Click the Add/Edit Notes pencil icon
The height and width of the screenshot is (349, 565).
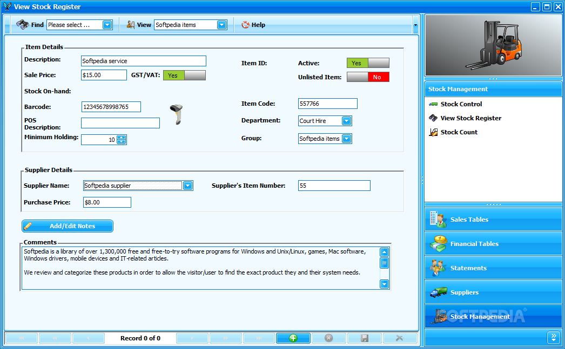coord(28,226)
